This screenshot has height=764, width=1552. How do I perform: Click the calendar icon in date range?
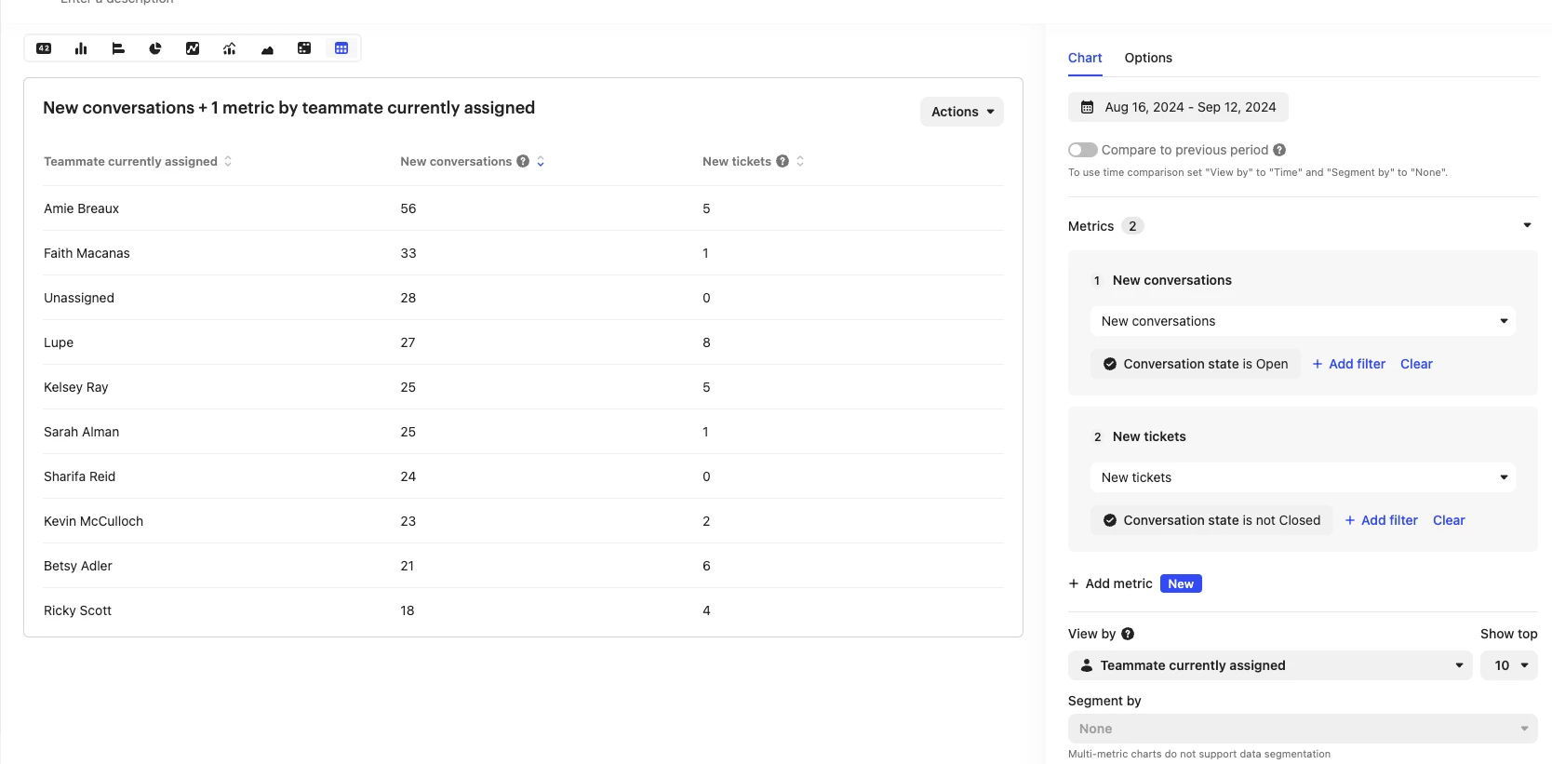pyautogui.click(x=1087, y=107)
